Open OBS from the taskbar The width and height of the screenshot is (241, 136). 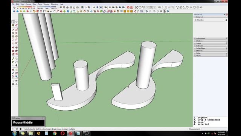[87, 133]
